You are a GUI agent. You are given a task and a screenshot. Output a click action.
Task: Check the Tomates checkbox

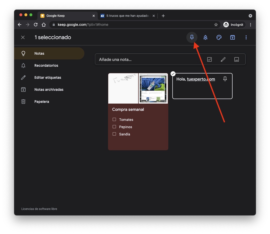(114, 119)
